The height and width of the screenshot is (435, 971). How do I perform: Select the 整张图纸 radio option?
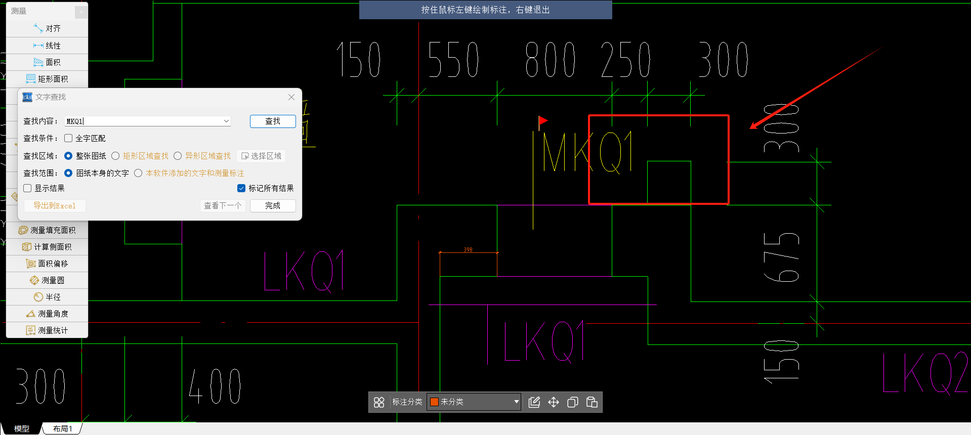[x=68, y=156]
